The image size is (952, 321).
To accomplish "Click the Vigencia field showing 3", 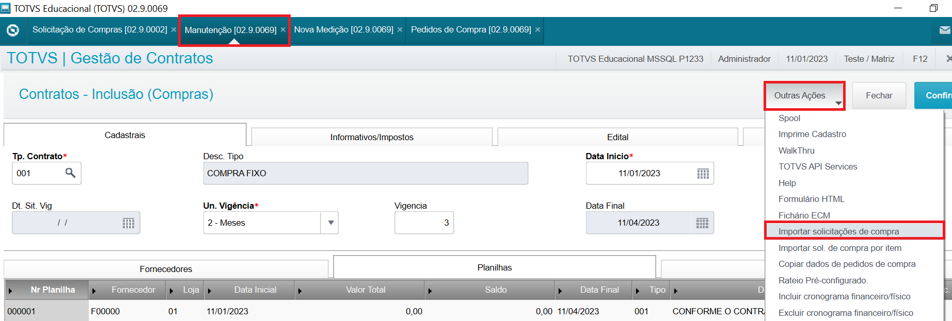I will (x=424, y=223).
